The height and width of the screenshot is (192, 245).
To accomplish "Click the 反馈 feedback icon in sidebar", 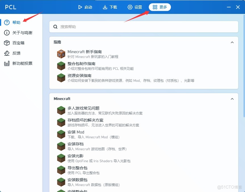I will (x=7, y=53).
